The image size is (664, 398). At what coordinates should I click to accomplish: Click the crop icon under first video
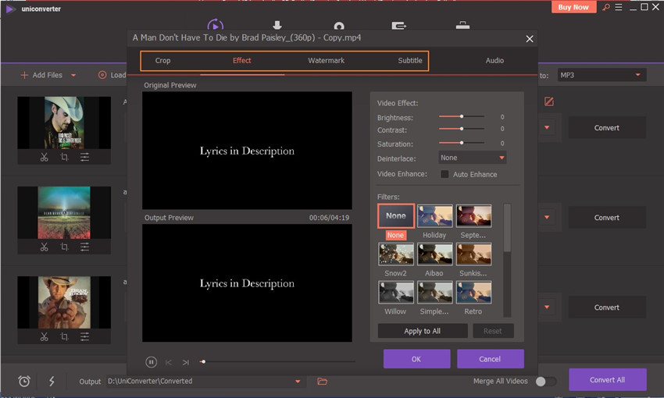[x=64, y=158]
